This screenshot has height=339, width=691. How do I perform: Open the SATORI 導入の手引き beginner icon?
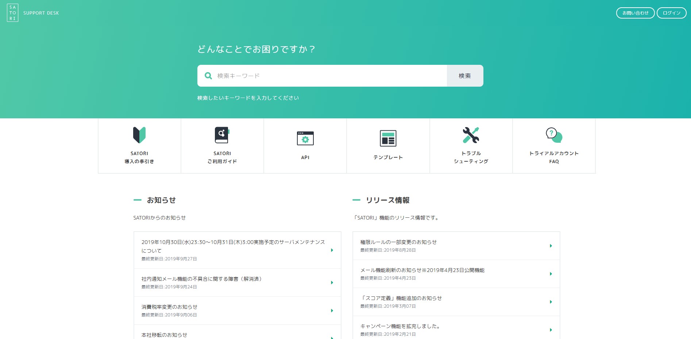pyautogui.click(x=139, y=135)
